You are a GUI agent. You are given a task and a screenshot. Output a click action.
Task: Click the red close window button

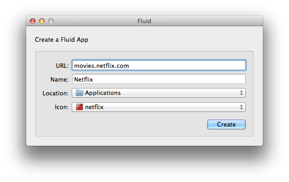click(33, 21)
